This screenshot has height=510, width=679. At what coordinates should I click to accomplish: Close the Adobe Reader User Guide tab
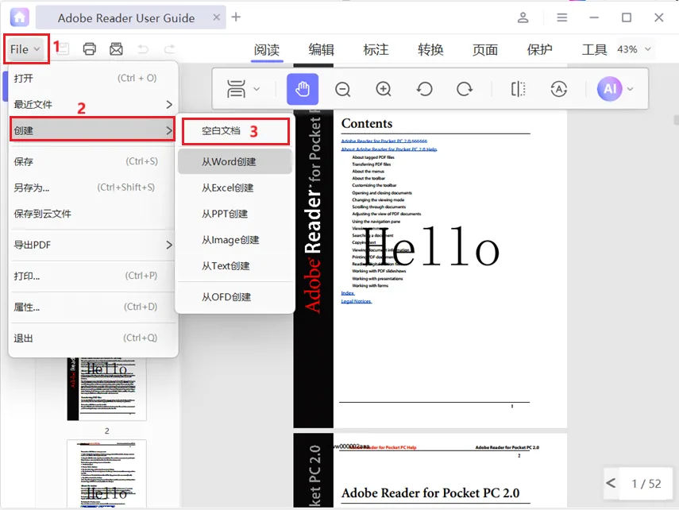[217, 17]
